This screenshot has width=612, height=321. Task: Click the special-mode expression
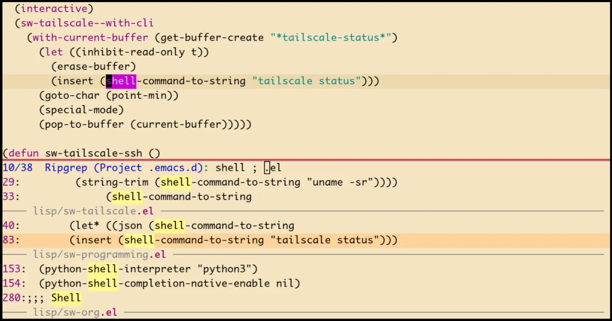pos(81,110)
